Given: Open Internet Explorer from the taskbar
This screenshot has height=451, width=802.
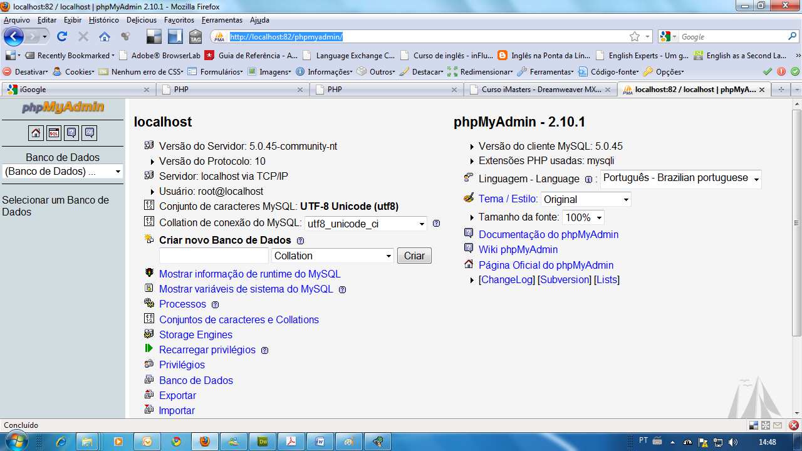Looking at the screenshot, I should tap(61, 442).
